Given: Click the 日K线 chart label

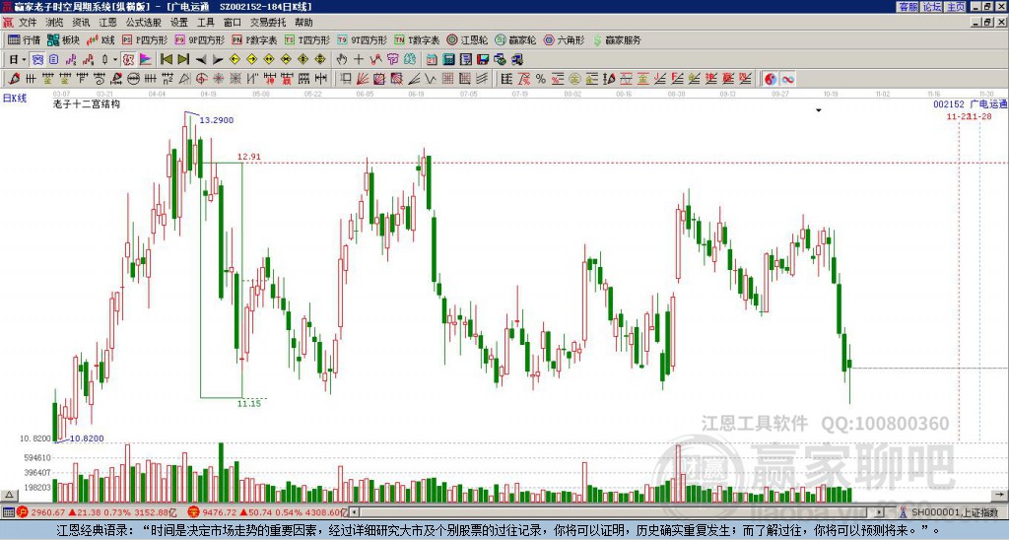Looking at the screenshot, I should 15,99.
